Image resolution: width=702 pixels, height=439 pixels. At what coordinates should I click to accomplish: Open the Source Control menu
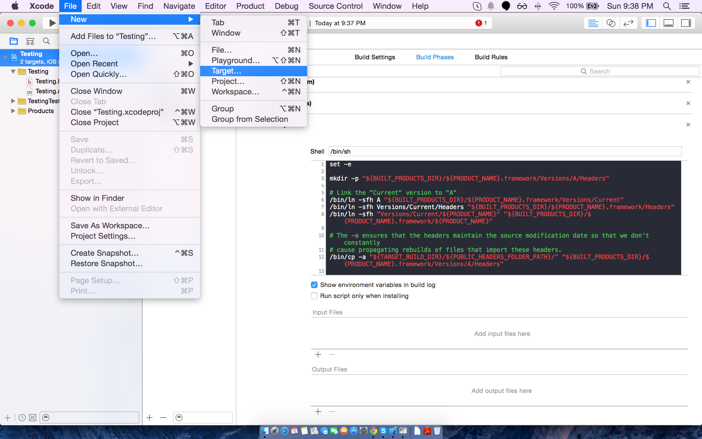coord(335,6)
